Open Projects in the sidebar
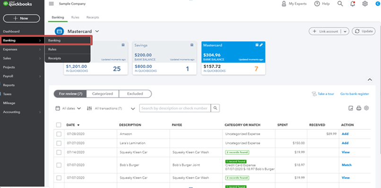Viewport: 381px width, 188px height. tap(9, 67)
